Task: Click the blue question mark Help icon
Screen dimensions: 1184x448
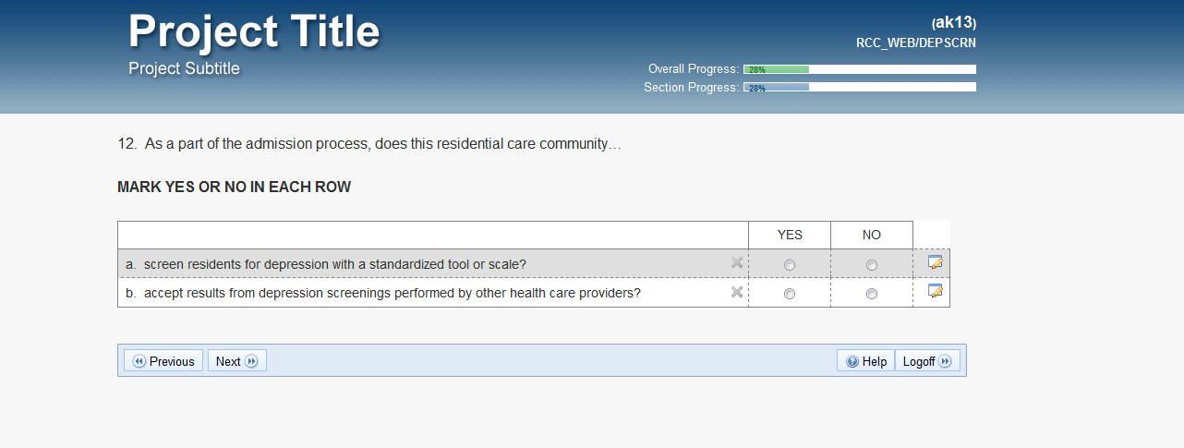Action: 852,361
